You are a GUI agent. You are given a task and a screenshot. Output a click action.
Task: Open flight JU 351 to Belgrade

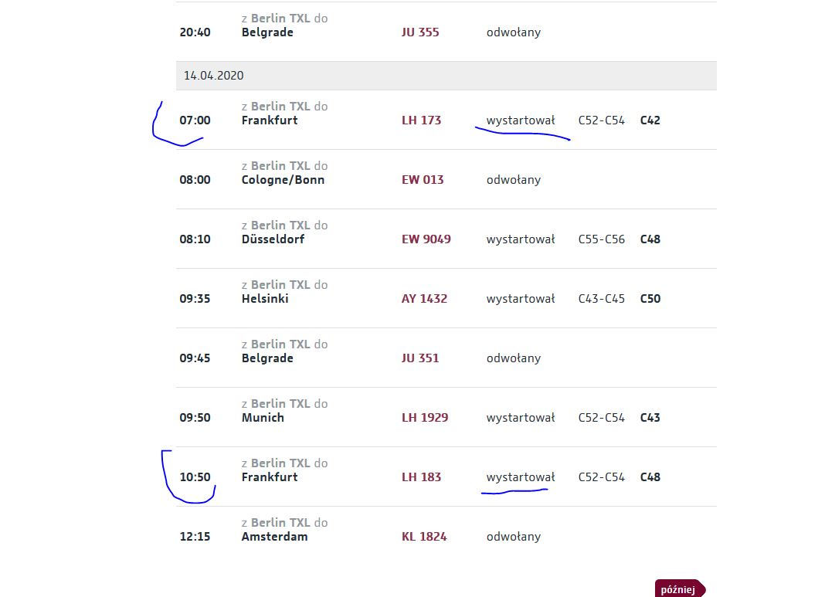pyautogui.click(x=420, y=358)
